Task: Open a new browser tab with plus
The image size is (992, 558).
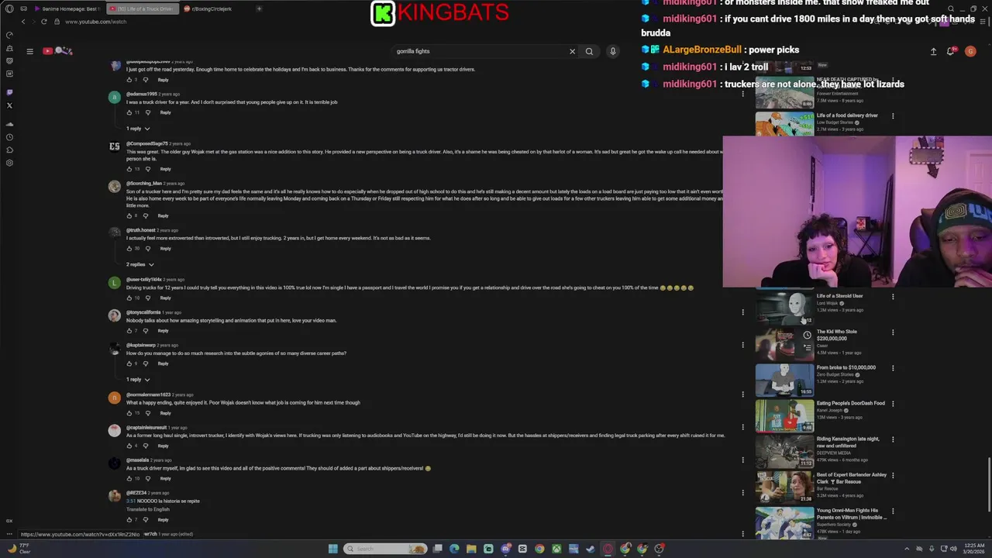Action: pyautogui.click(x=259, y=9)
